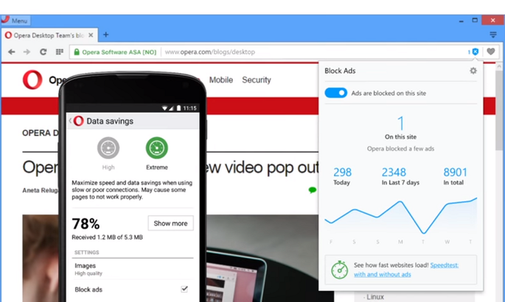Open the video pop out article headline
505x302 pixels.
171,167
